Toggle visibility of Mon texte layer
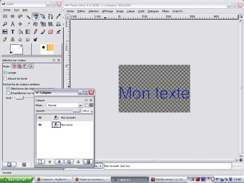The width and height of the screenshot is (244, 183). [40, 125]
